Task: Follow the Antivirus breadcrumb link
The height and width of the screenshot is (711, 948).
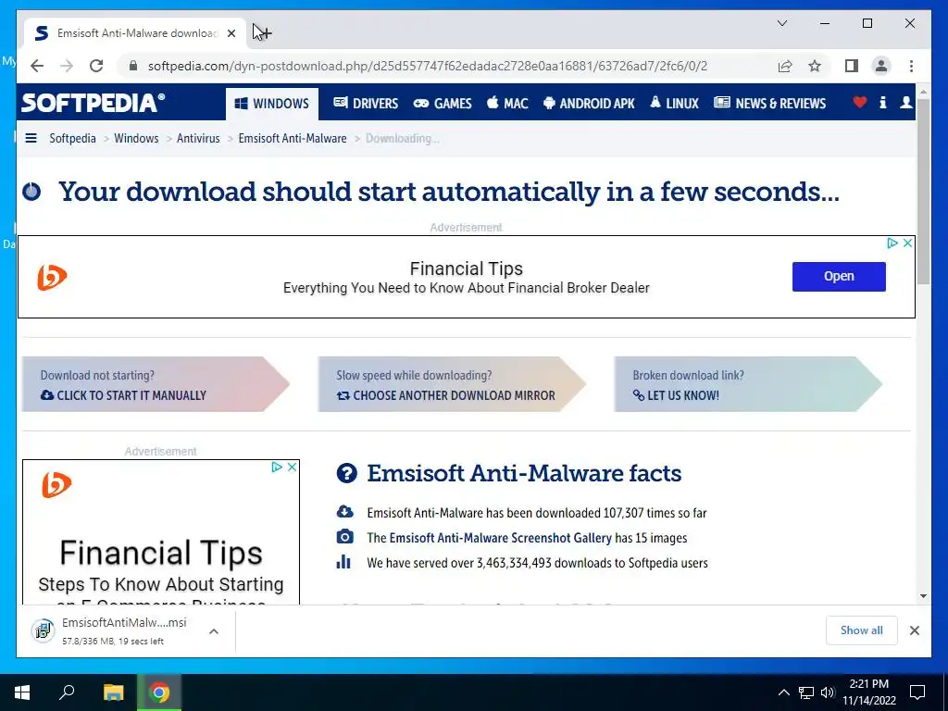Action: click(x=198, y=139)
